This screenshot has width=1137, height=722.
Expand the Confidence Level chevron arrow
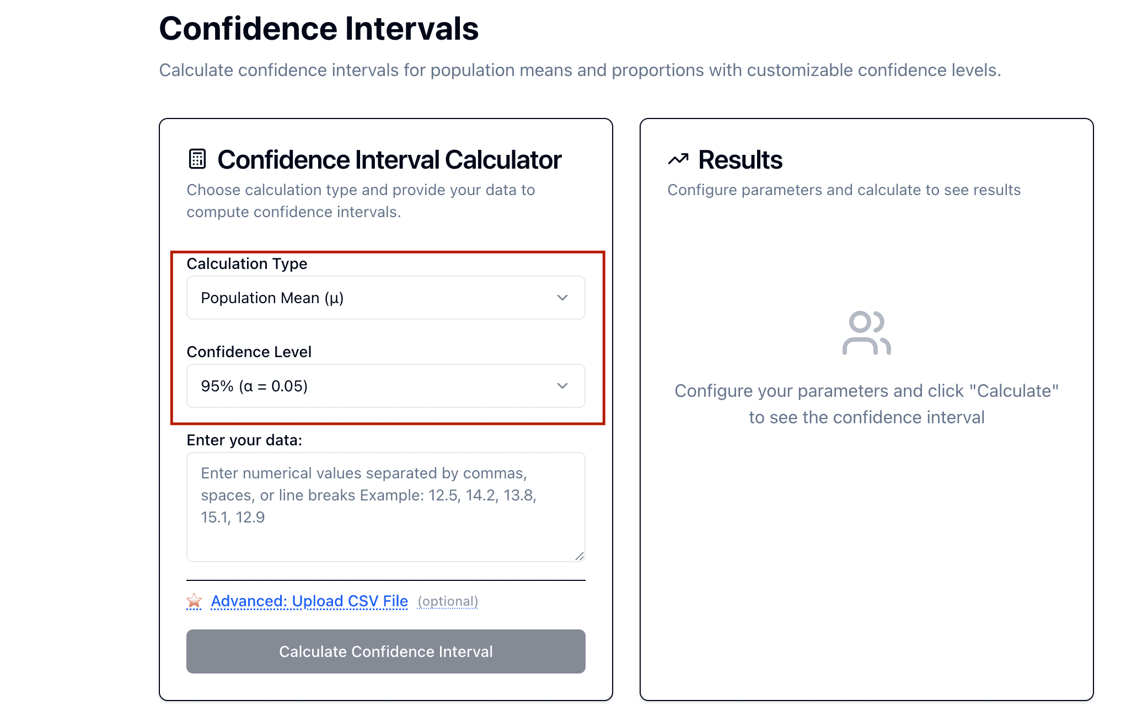(x=562, y=386)
